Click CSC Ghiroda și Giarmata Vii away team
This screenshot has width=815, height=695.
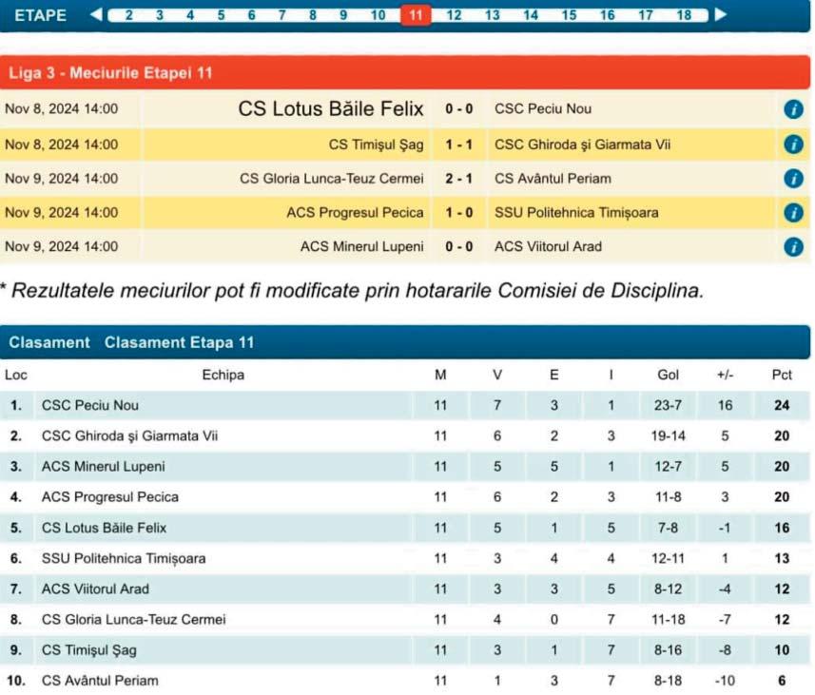pyautogui.click(x=582, y=145)
